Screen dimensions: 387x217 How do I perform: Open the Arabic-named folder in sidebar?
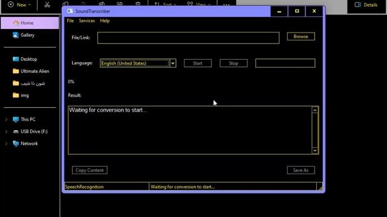30,83
